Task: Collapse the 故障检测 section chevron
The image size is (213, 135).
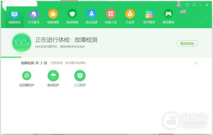Action: pyautogui.click(x=196, y=63)
